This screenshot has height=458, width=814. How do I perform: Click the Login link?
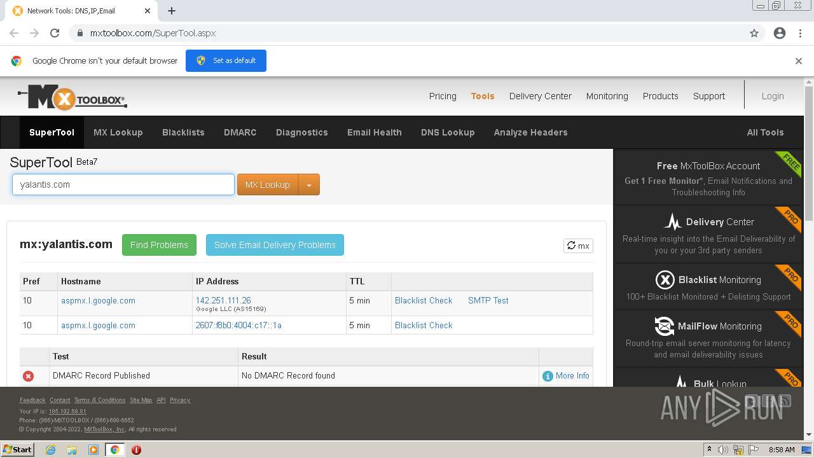coord(773,96)
